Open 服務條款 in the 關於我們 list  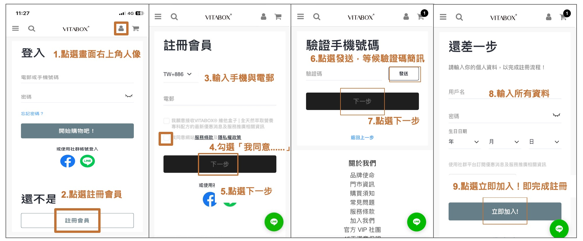pos(362,212)
